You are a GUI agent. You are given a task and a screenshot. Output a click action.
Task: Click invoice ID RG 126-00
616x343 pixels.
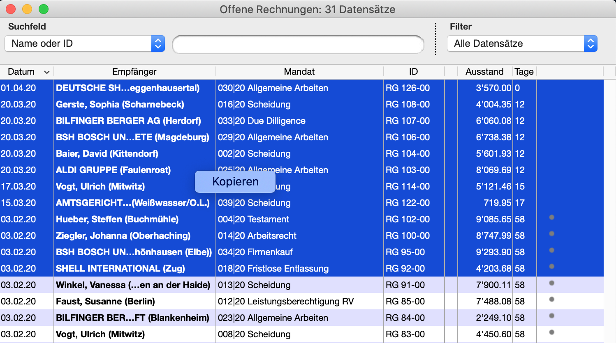[x=408, y=88]
